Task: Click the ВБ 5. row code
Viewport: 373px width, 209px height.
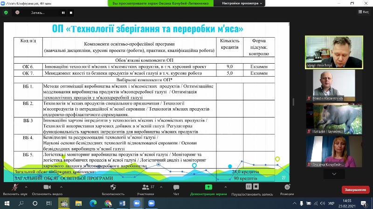Action: pyautogui.click(x=28, y=155)
